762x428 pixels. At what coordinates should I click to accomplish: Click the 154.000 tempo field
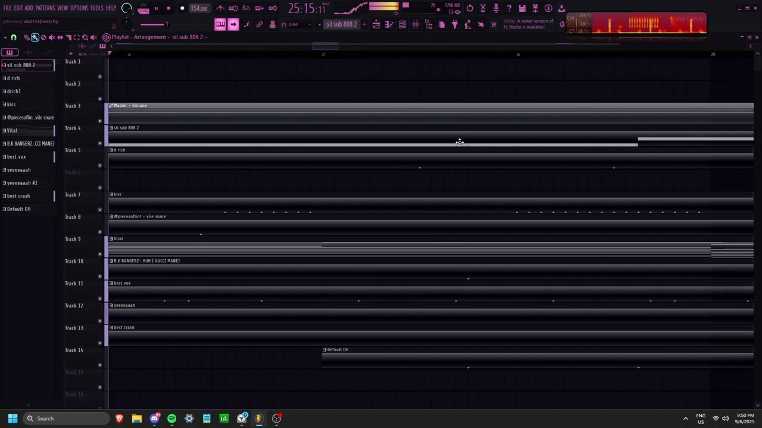click(199, 8)
